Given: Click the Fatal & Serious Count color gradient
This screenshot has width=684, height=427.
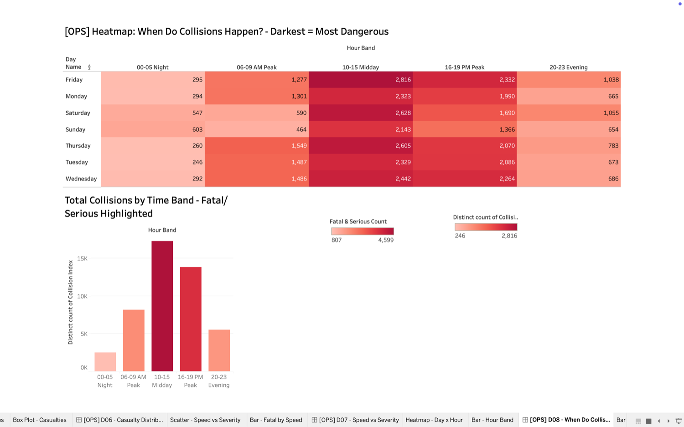Looking at the screenshot, I should (363, 231).
